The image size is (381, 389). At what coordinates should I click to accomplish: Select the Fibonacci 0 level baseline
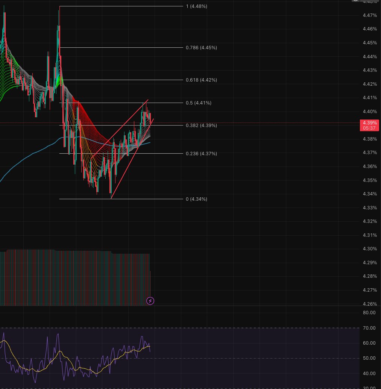click(x=121, y=199)
